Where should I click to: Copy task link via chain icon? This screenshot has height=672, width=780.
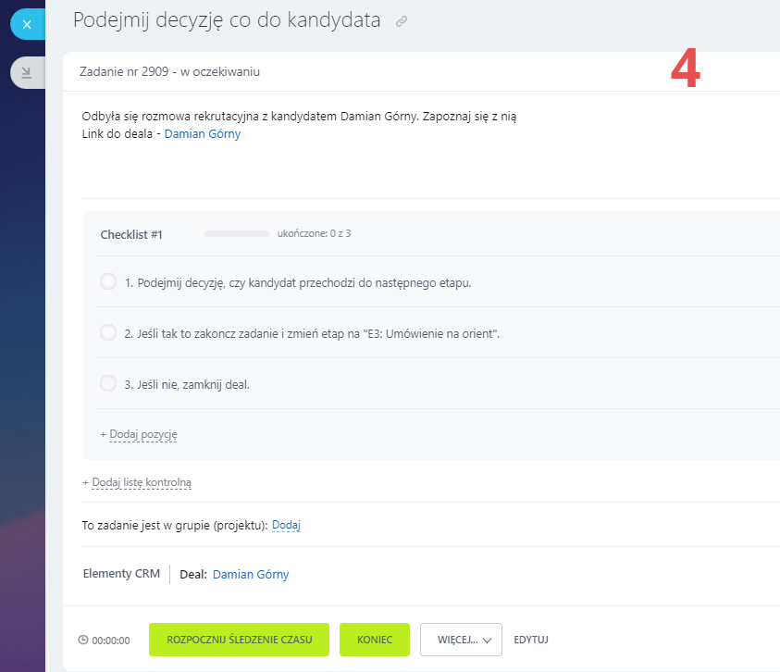[x=401, y=20]
